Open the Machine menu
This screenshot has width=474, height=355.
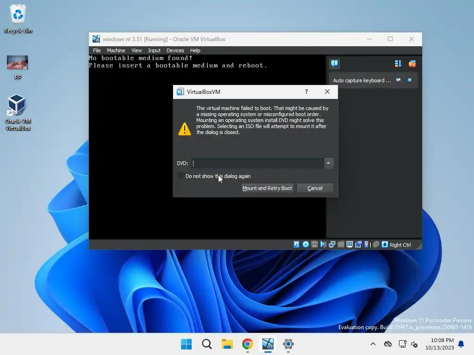(x=116, y=50)
